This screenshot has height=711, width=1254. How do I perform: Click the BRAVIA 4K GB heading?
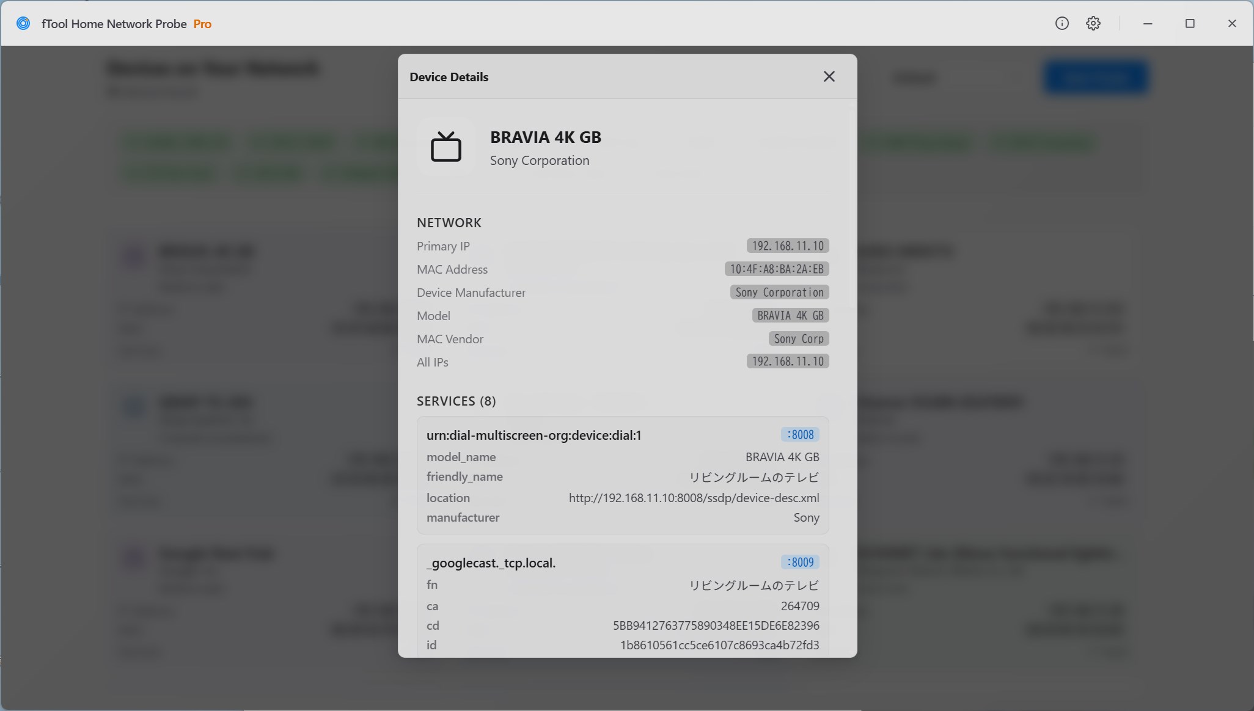[x=546, y=137]
